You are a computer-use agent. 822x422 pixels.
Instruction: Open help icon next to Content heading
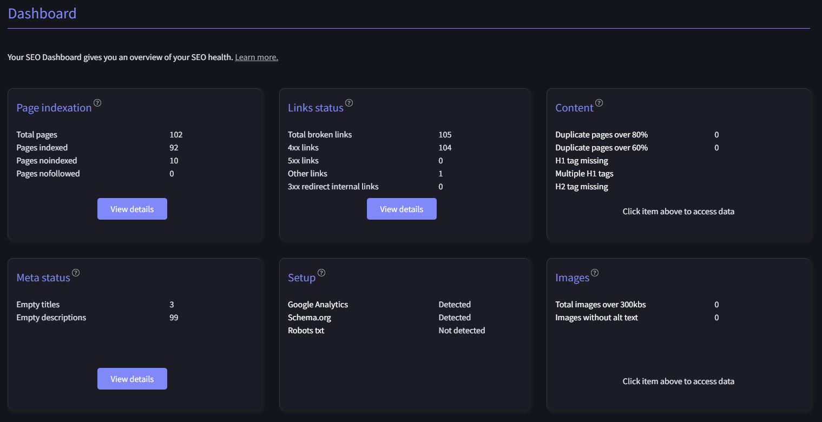coord(599,103)
